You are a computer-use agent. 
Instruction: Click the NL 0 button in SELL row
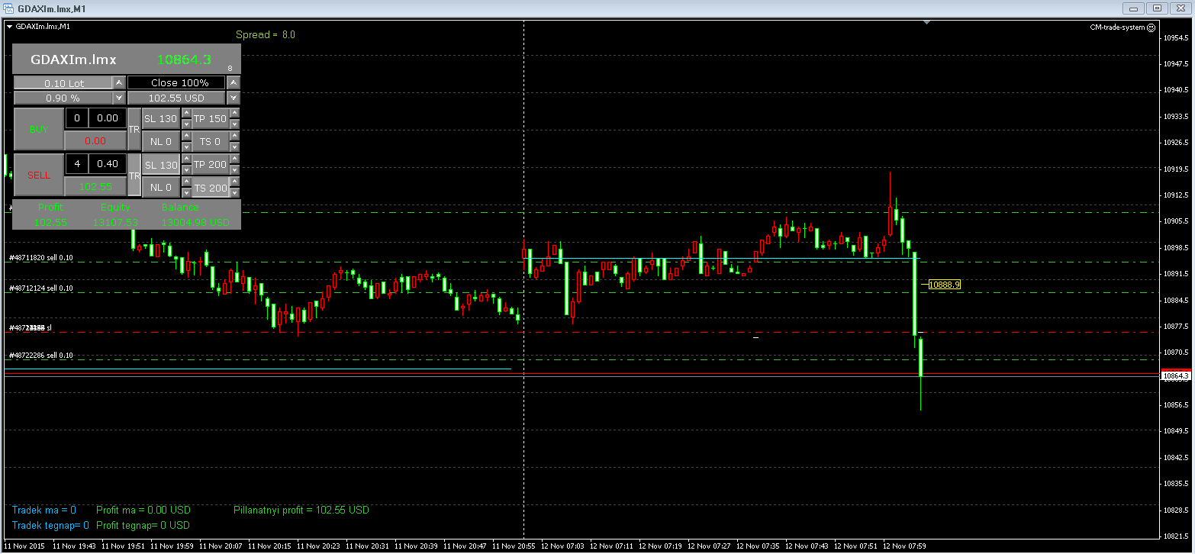point(161,187)
